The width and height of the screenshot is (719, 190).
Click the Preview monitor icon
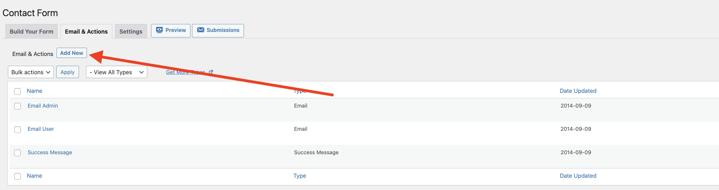[x=159, y=30]
